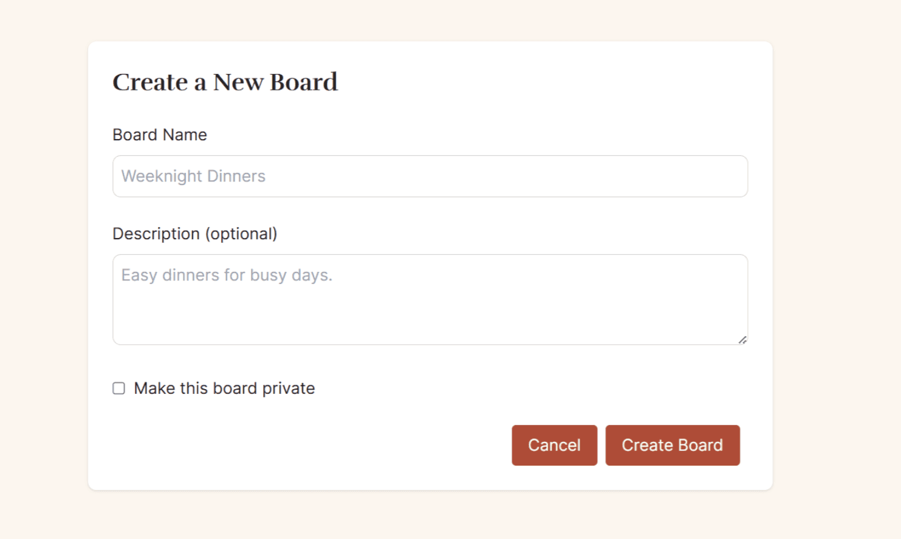
Task: Click the word 'private' in the checkbox label
Action: 289,388
